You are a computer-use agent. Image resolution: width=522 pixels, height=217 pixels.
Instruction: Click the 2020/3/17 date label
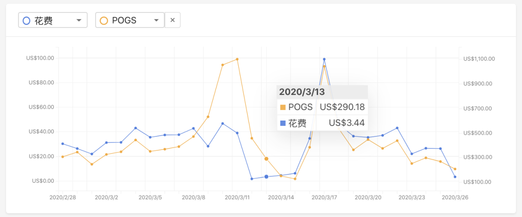pos(324,197)
